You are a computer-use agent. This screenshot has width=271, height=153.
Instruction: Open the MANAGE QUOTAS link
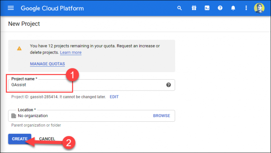(48, 64)
